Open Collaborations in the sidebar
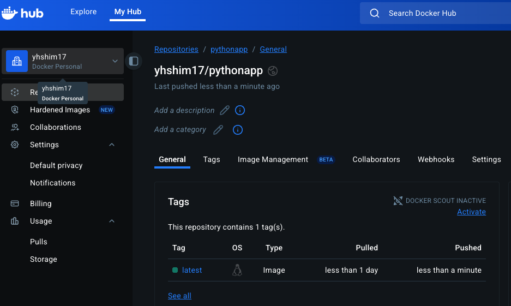The image size is (511, 306). pos(56,127)
